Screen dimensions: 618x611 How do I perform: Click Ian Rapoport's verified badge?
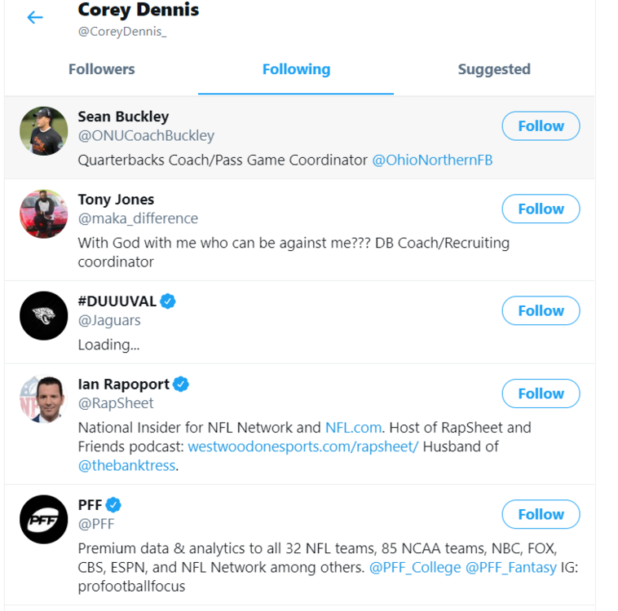(182, 384)
